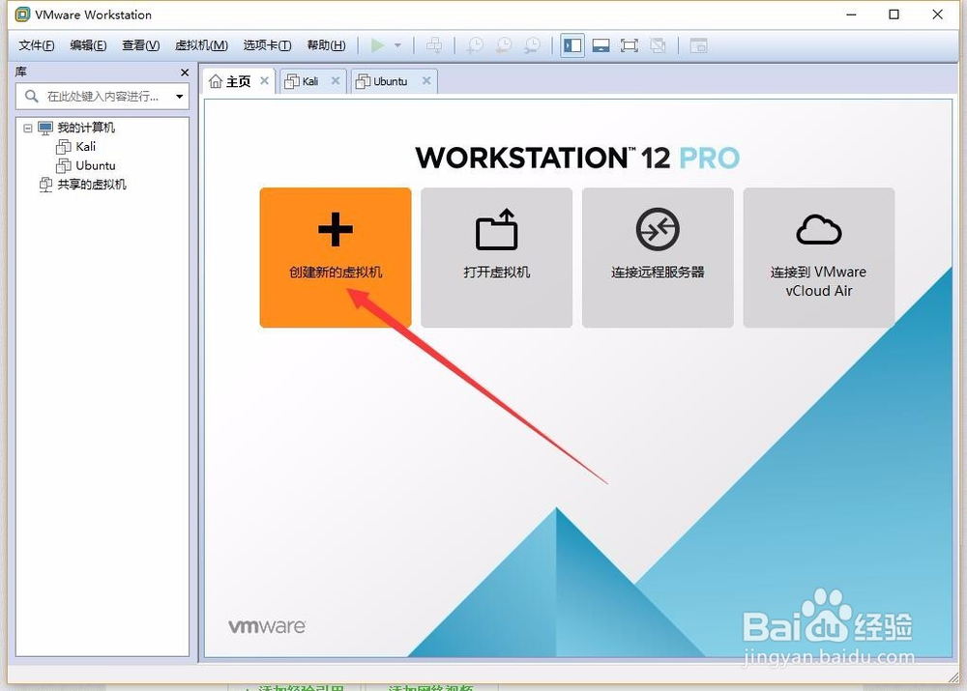This screenshot has width=967, height=691.
Task: Toggle the thumbnail bar view icon
Action: (601, 45)
